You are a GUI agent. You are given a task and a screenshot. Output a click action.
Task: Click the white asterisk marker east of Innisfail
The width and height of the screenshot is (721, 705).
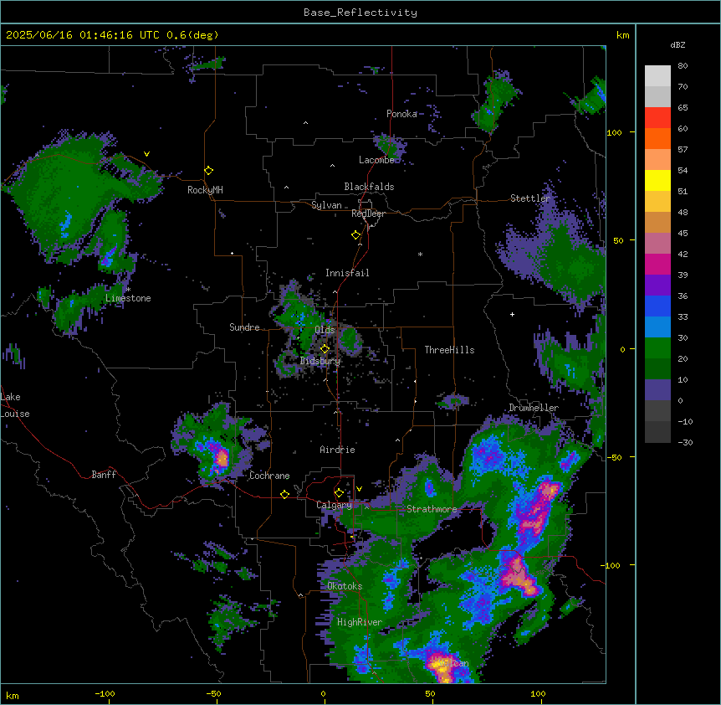(420, 254)
